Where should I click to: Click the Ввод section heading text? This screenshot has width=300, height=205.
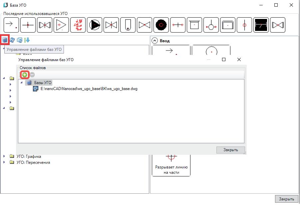(164, 41)
